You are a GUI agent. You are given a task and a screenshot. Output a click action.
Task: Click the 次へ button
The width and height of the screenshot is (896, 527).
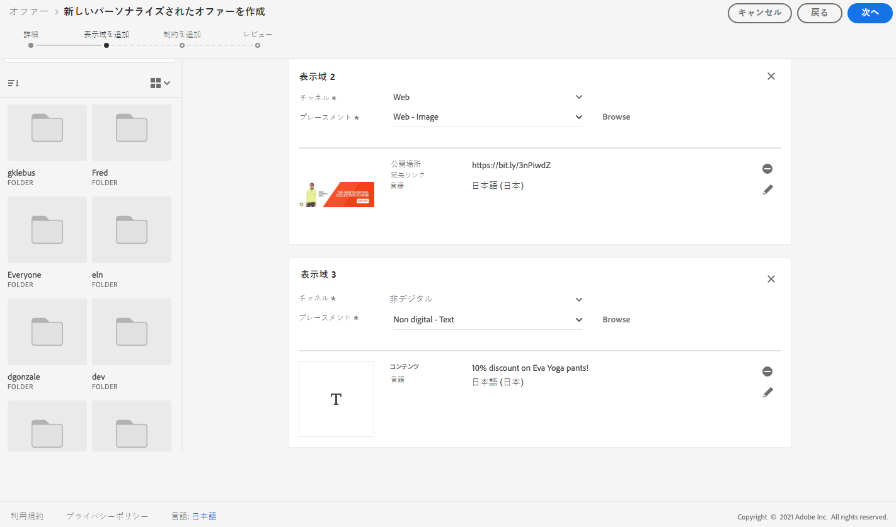pyautogui.click(x=870, y=13)
